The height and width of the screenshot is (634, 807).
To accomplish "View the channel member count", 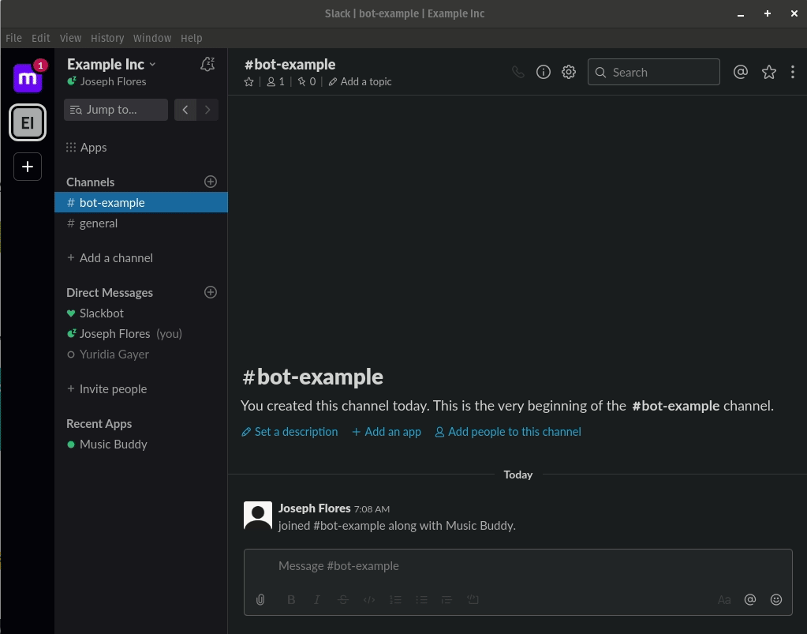I will point(276,82).
